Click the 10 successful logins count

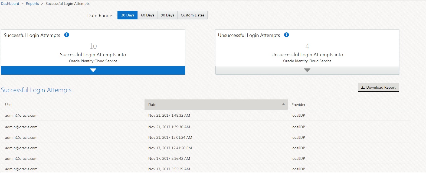[93, 46]
